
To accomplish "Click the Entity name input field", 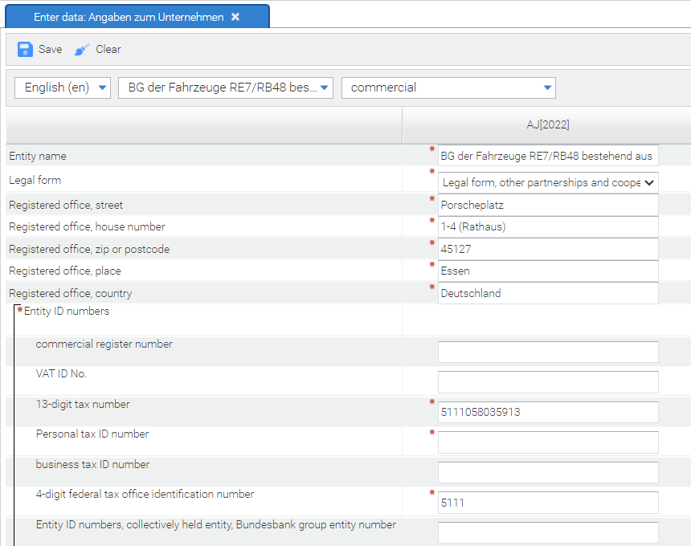I will [547, 156].
